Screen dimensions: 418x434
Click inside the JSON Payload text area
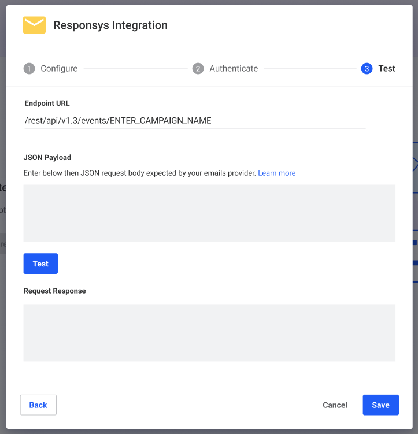(x=209, y=213)
